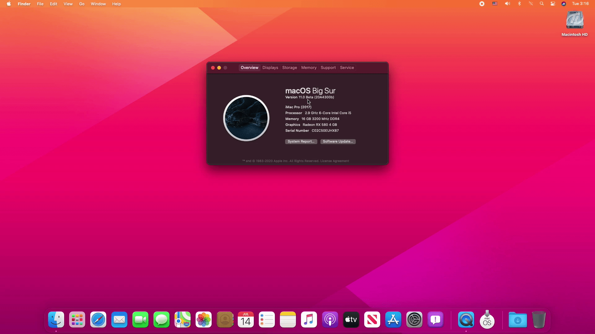Open the Photos app
The image size is (595, 334).
click(204, 320)
